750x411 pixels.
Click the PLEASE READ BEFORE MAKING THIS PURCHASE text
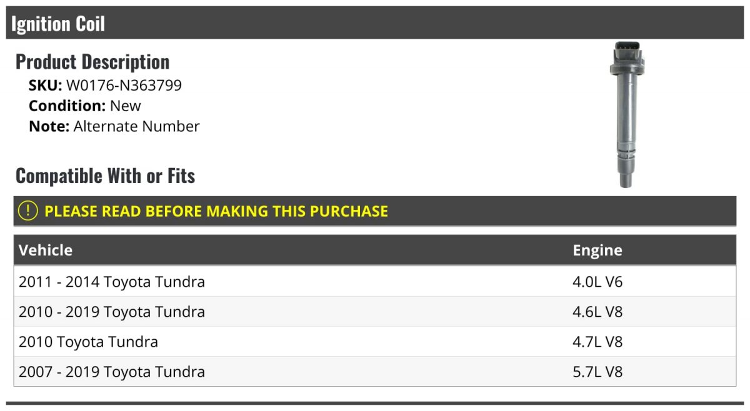pos(216,211)
